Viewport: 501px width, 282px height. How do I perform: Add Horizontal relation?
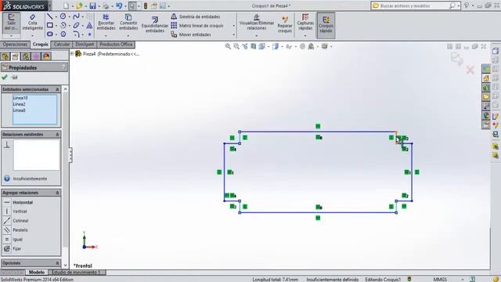23,202
